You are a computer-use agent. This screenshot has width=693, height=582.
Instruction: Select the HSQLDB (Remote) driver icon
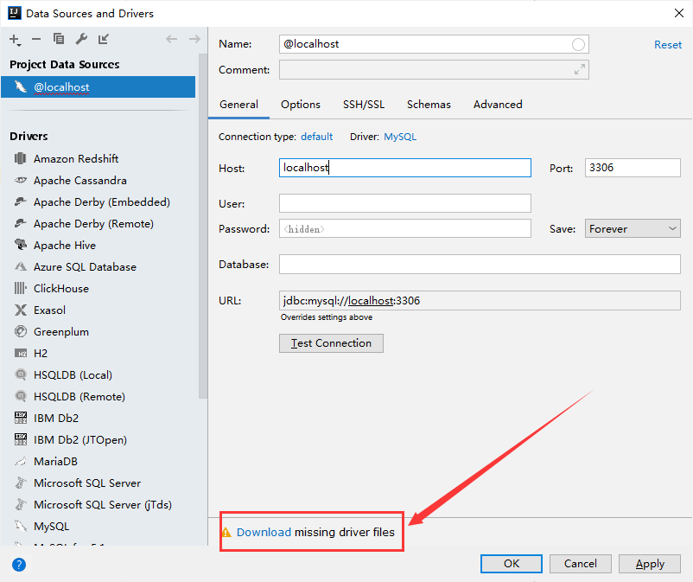21,396
